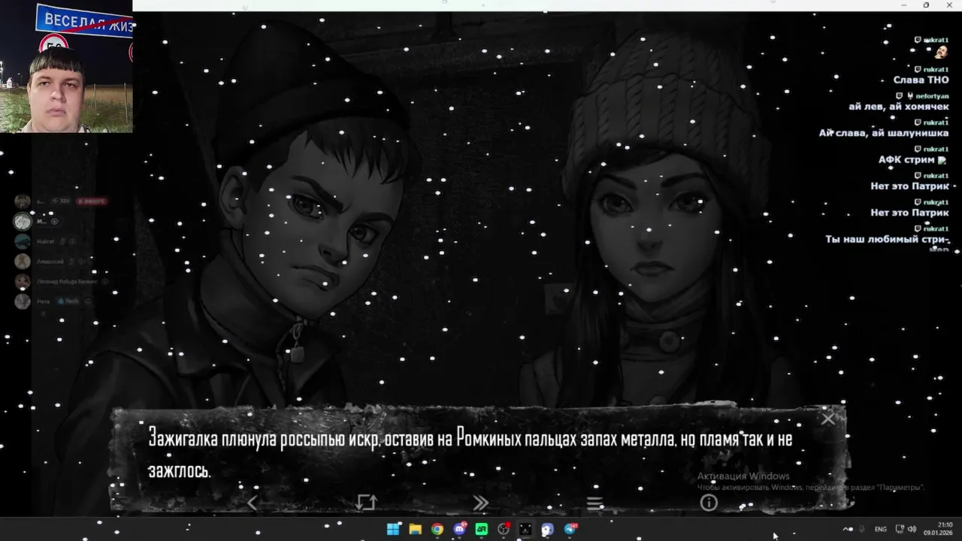Hide the dialogue box with X
The height and width of the screenshot is (541, 962).
tap(827, 419)
